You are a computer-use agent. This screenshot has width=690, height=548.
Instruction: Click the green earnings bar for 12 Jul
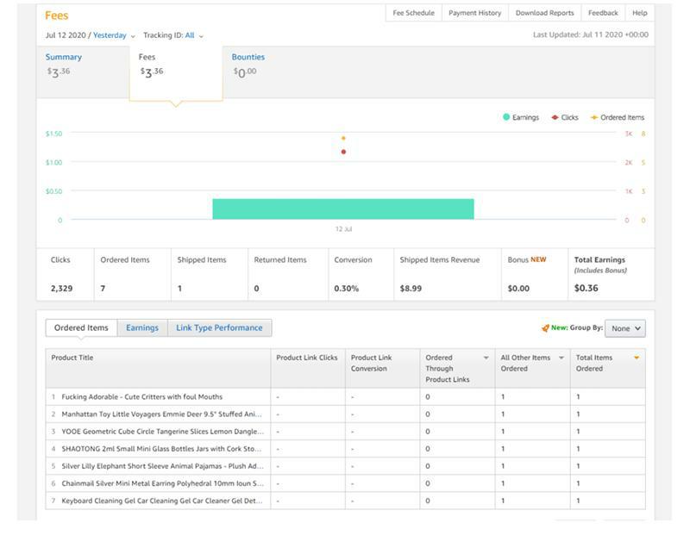point(343,209)
